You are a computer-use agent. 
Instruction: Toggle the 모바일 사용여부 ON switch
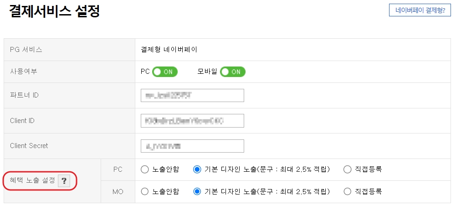[x=233, y=72]
